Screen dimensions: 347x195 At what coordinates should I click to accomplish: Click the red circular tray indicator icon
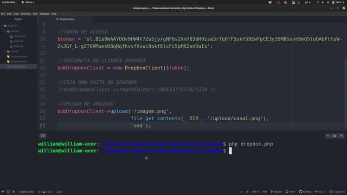pyautogui.click(x=278, y=2)
